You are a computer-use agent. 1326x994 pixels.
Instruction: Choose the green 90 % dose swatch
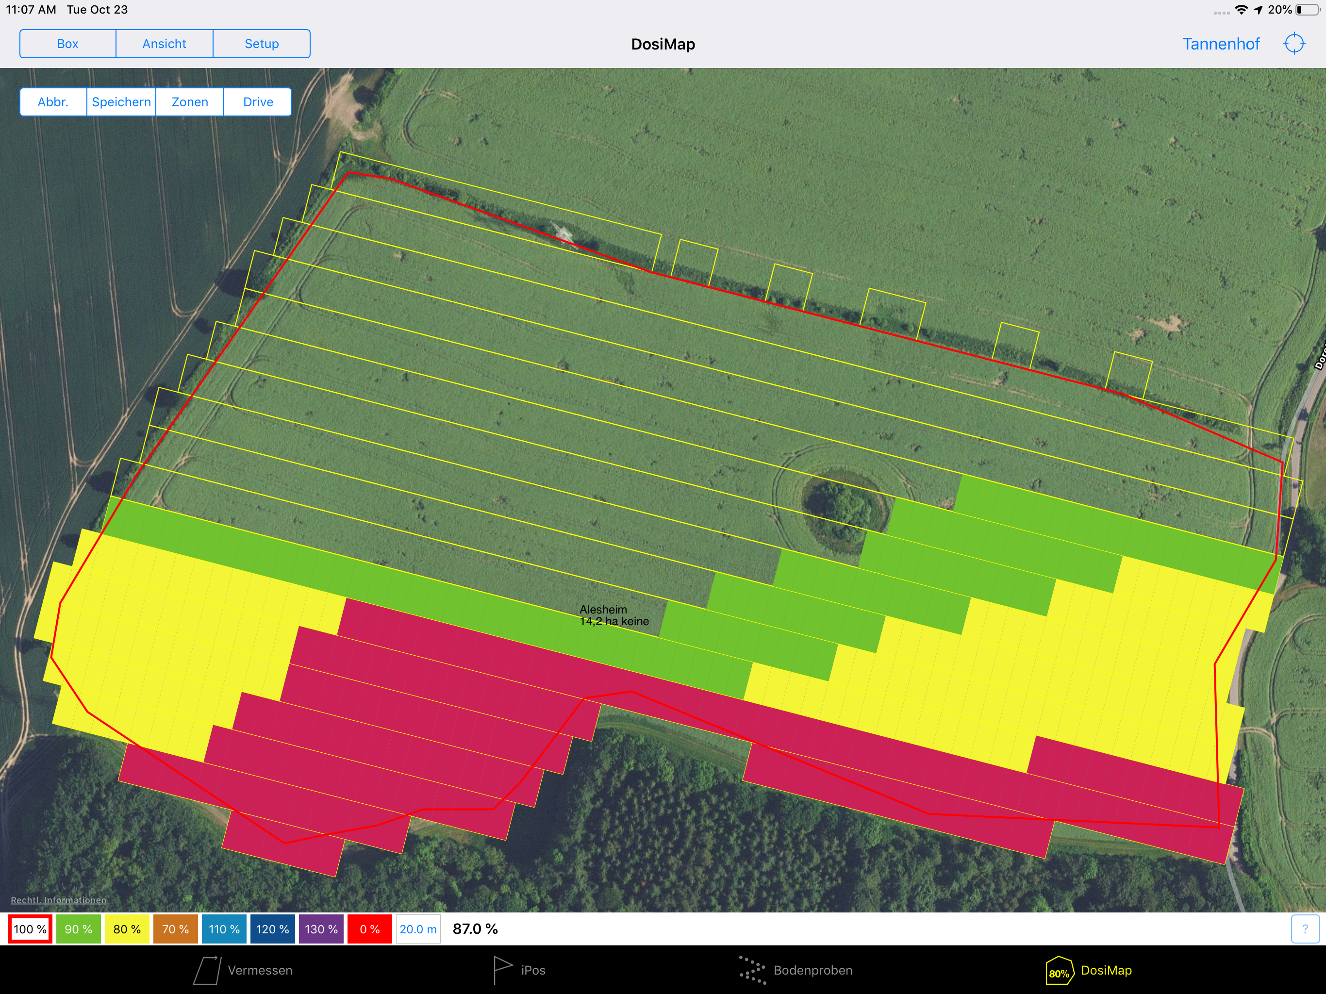[x=79, y=928]
